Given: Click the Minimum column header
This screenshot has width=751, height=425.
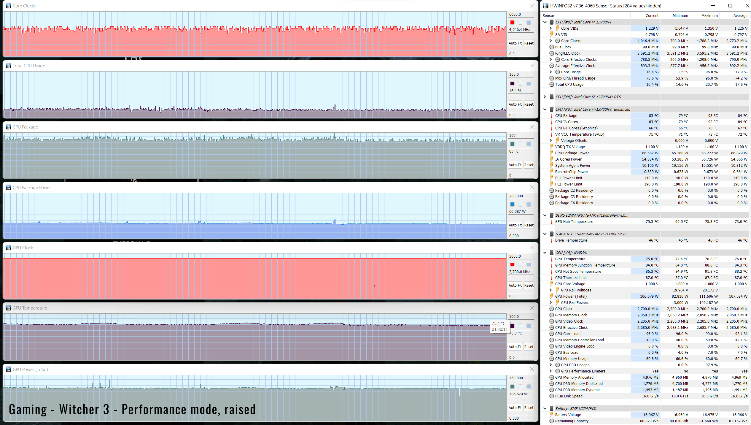Looking at the screenshot, I should click(x=675, y=15).
